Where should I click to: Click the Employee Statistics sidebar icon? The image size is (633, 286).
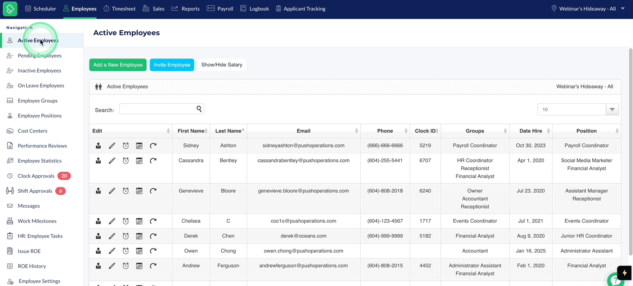(10, 161)
